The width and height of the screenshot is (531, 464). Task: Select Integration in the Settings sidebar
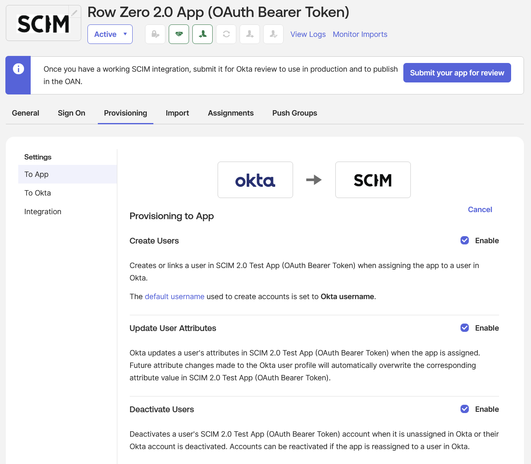coord(43,211)
